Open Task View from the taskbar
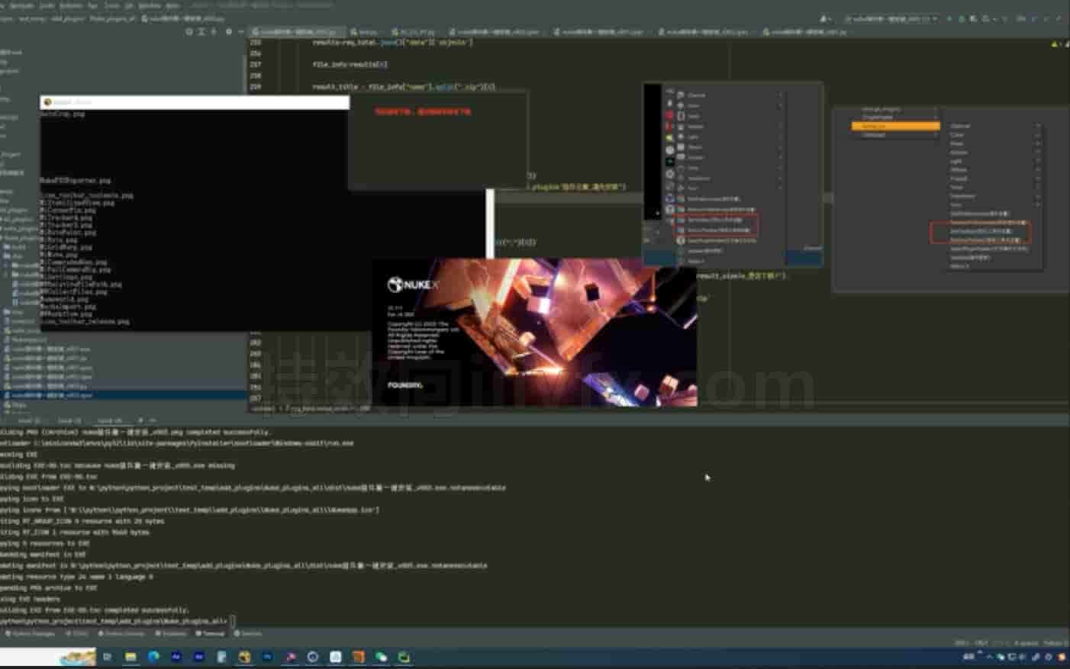The height and width of the screenshot is (669, 1070). coord(108,657)
